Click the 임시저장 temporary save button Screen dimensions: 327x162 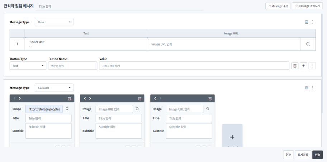pos(303,155)
